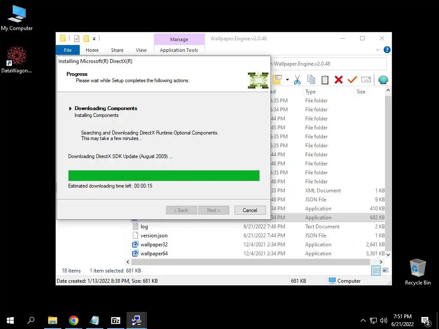439x329 pixels.
Task: Click the file name 'wallpaper64'
Action: tap(154, 254)
